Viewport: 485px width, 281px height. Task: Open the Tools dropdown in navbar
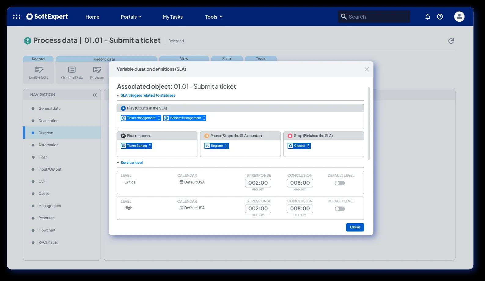click(214, 17)
